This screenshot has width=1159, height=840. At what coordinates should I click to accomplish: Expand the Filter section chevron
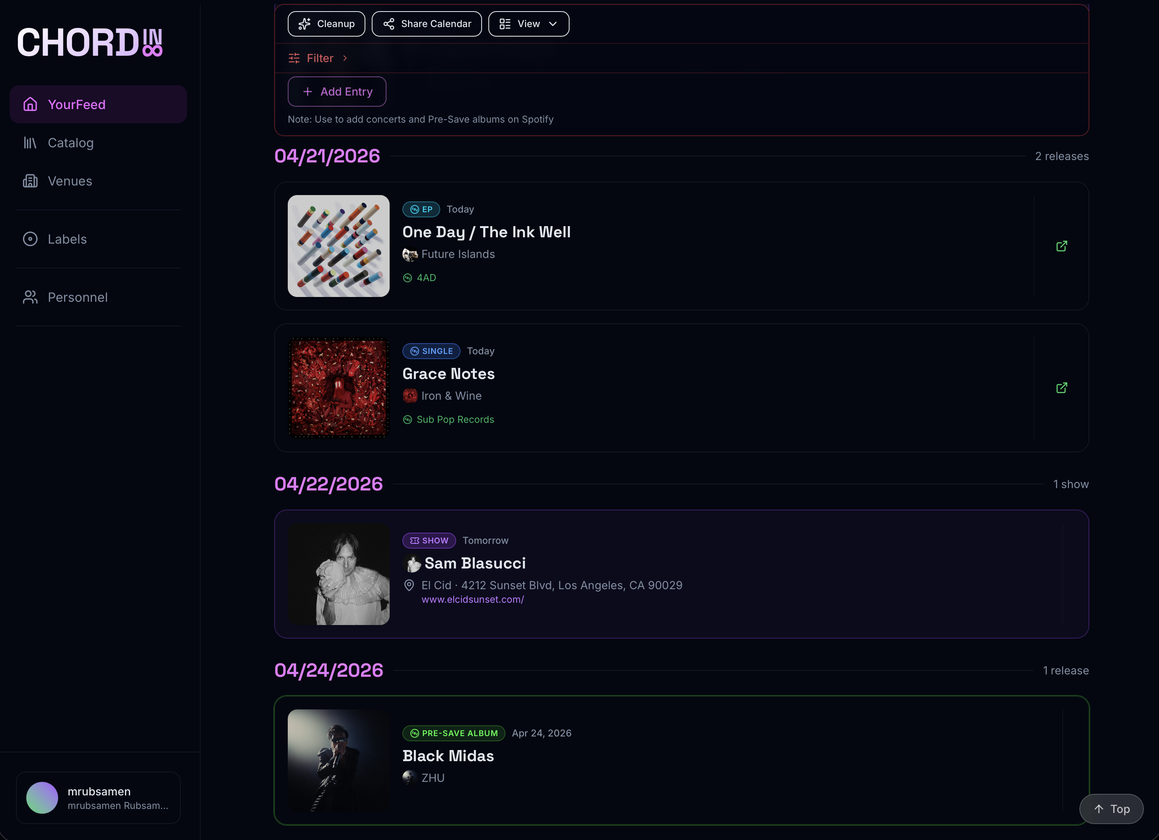point(345,58)
